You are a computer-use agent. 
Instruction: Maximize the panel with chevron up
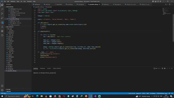170,68
